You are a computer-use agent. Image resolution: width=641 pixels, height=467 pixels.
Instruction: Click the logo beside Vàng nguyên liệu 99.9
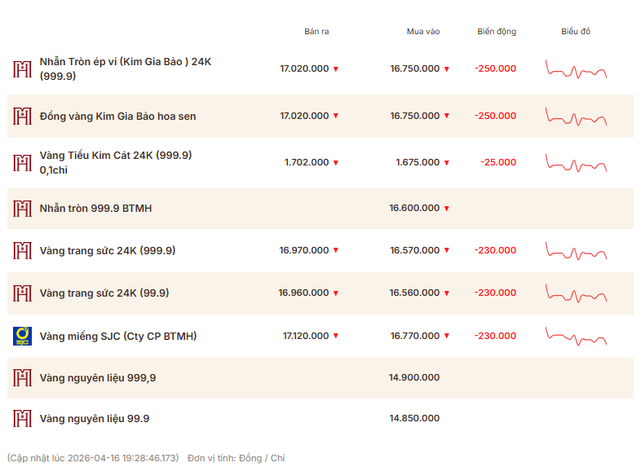click(22, 419)
